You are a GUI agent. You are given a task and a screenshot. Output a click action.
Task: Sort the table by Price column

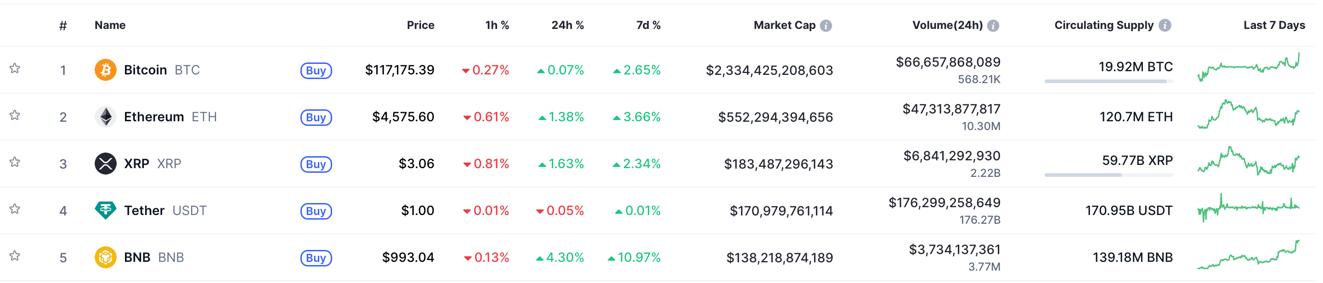tap(420, 25)
